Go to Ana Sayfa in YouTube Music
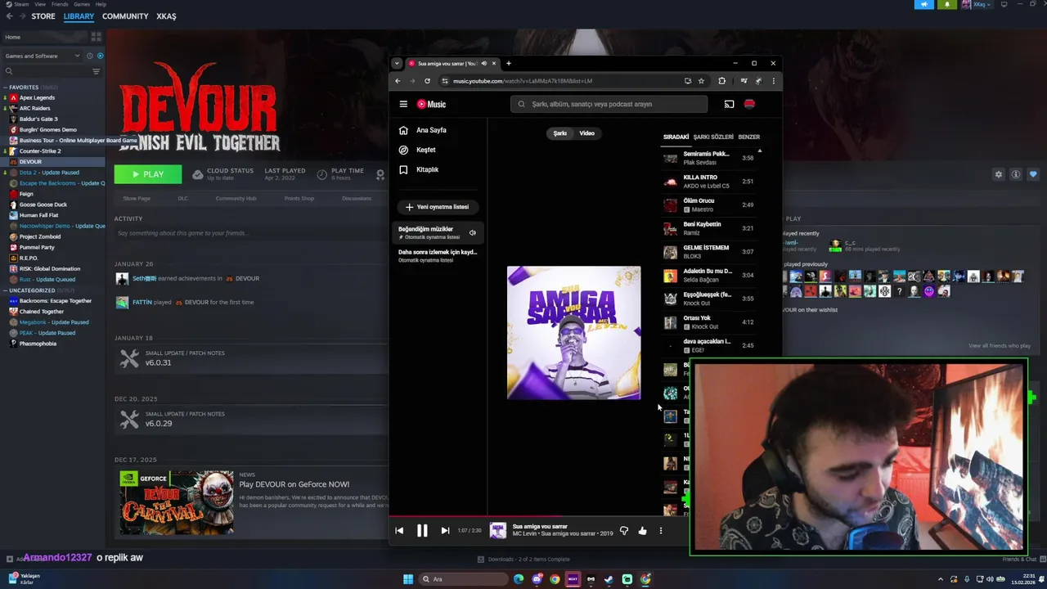 click(423, 130)
